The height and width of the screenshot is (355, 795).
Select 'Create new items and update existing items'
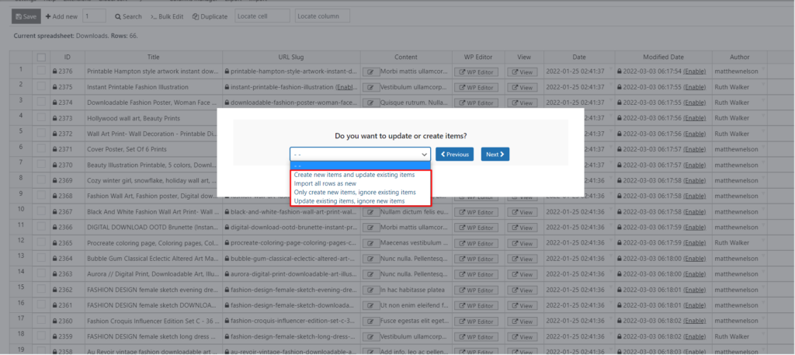[x=354, y=175]
